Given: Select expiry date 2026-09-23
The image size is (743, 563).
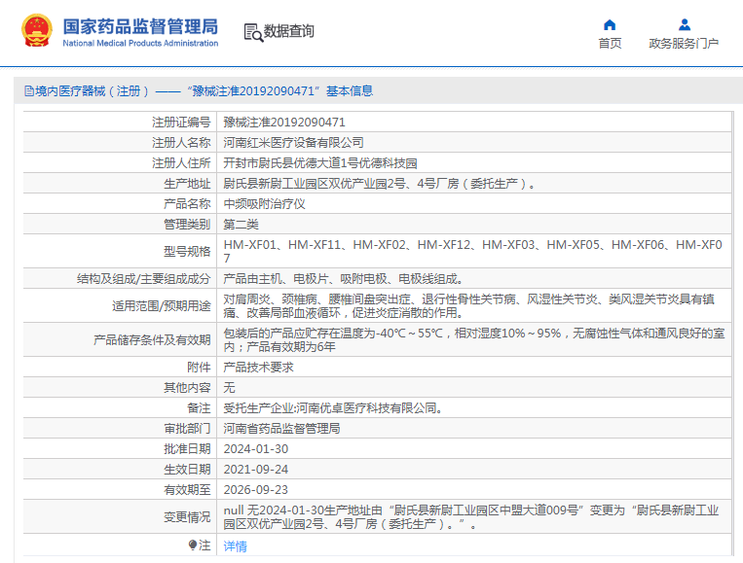Looking at the screenshot, I should point(255,490).
